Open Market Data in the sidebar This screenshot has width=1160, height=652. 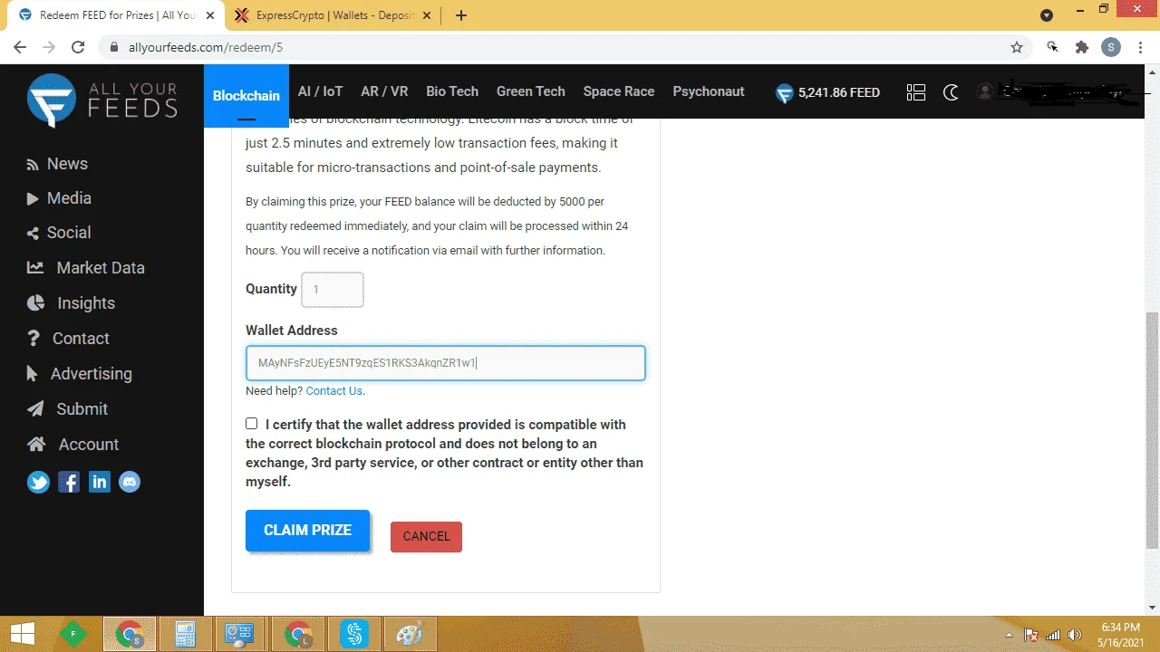click(x=86, y=268)
